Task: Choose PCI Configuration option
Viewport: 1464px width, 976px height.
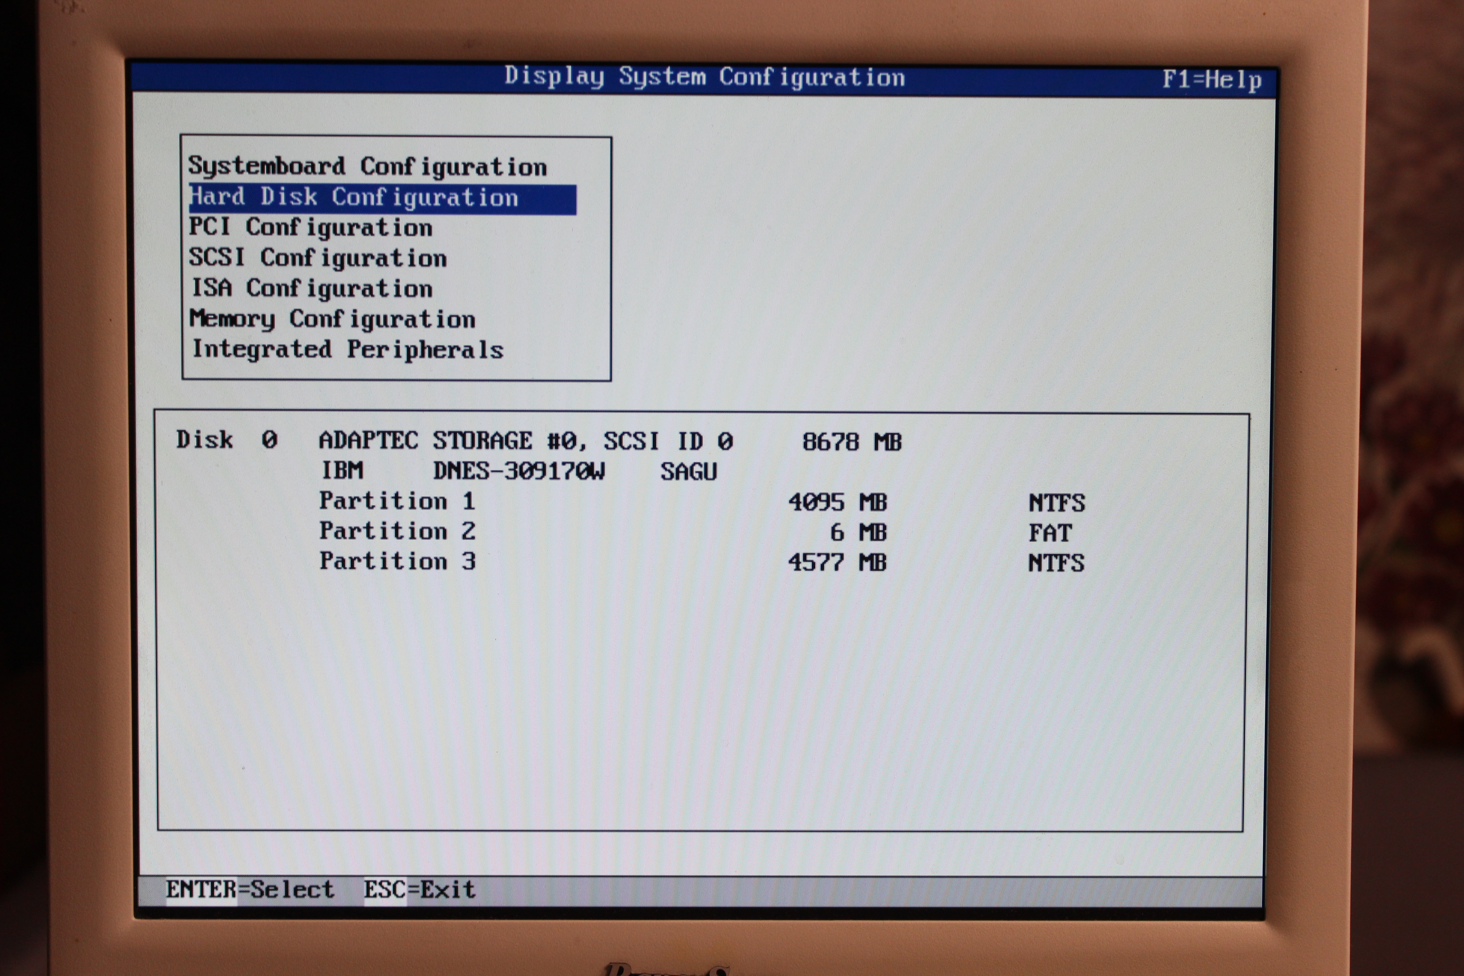Action: (310, 228)
